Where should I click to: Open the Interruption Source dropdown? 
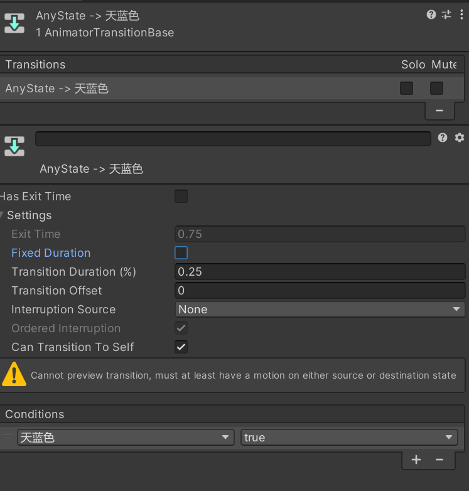320,310
